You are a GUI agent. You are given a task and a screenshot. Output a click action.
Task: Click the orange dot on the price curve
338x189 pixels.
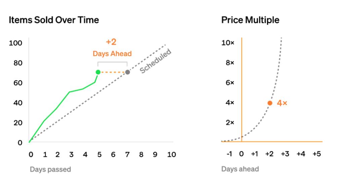pyautogui.click(x=270, y=103)
